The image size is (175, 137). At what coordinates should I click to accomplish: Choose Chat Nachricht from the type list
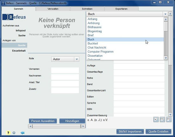coord(125,47)
